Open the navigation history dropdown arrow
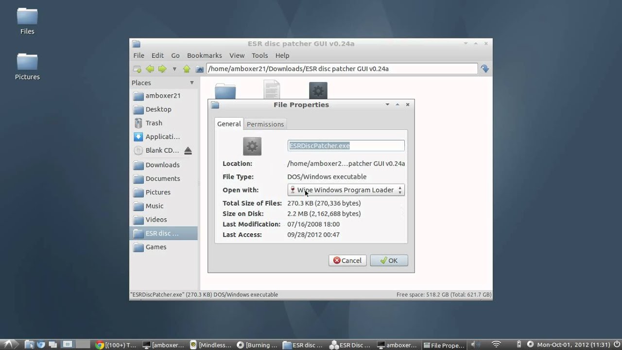The height and width of the screenshot is (350, 622). click(x=174, y=69)
